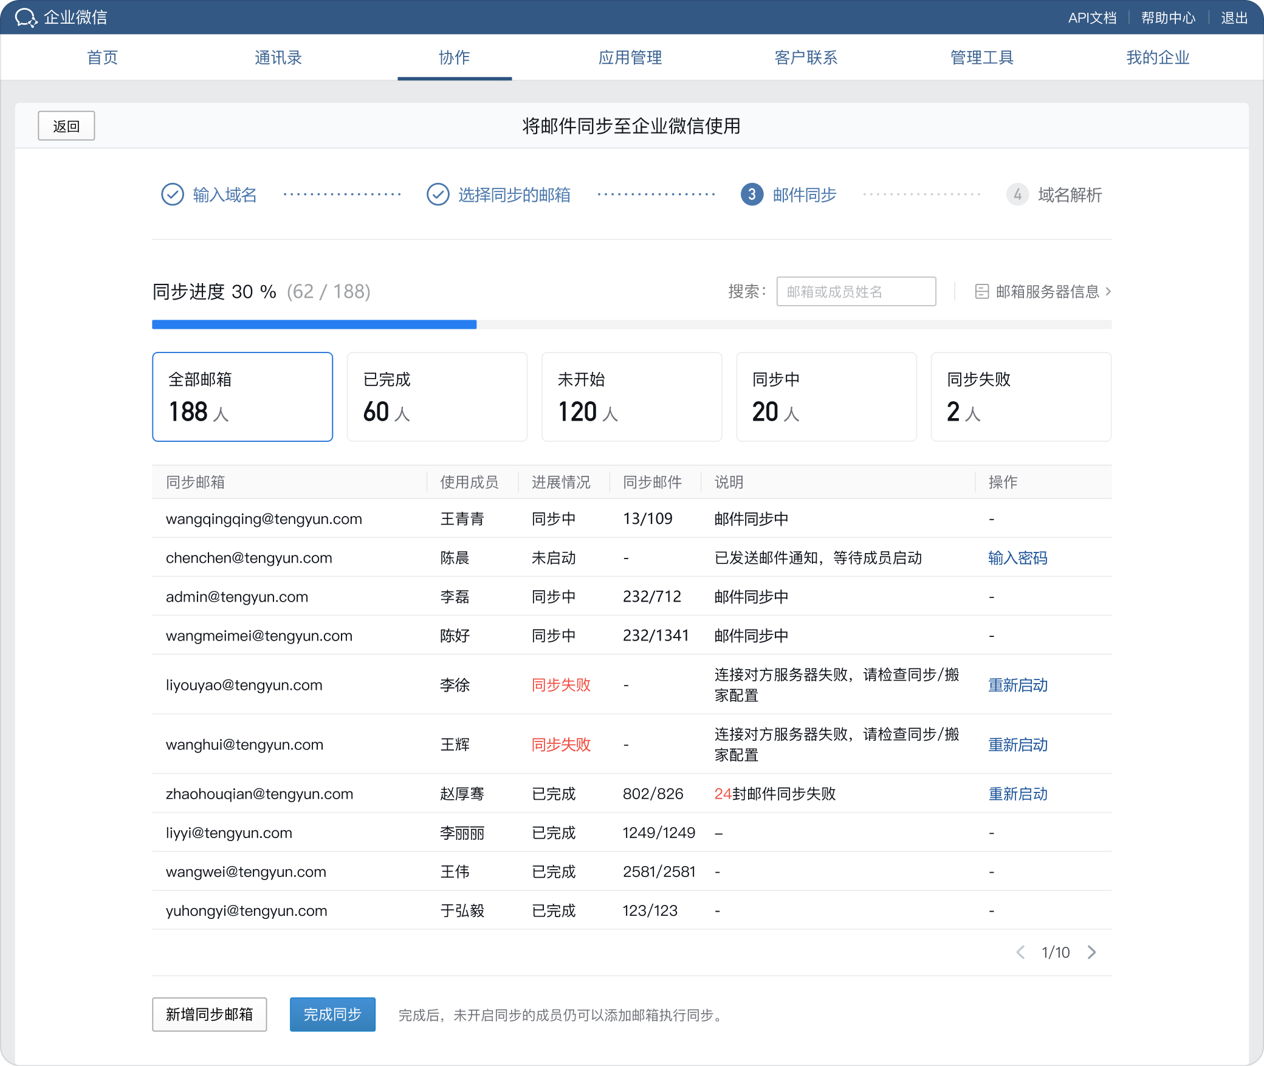Click the 输入域名 step checkmark icon

coord(173,194)
